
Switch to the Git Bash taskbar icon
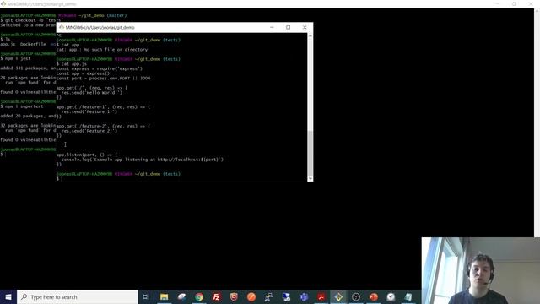[338, 296]
